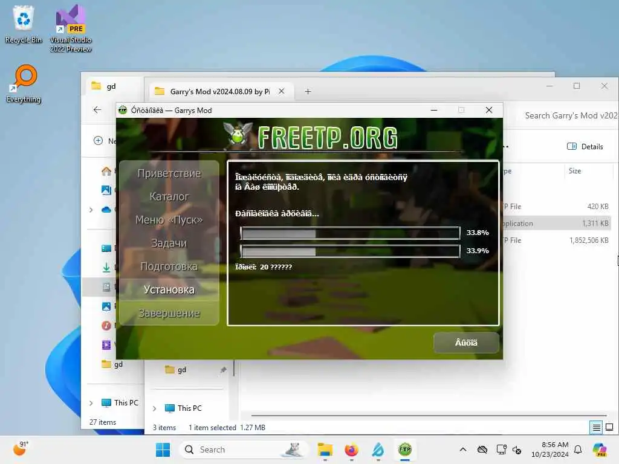Open the Visual Studio 2022 Preview shortcut
Image resolution: width=619 pixels, height=464 pixels.
[70, 28]
